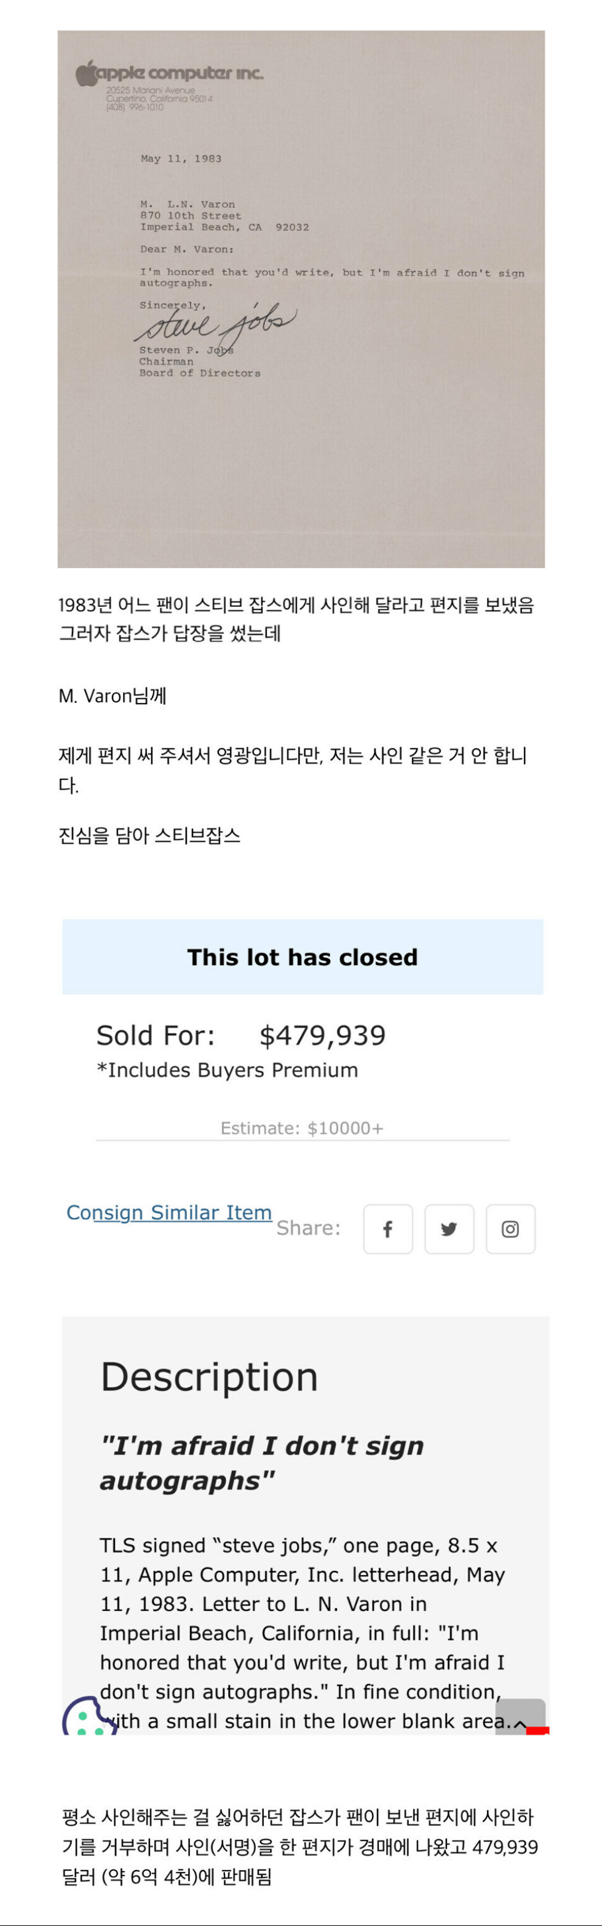The image size is (602, 1926).
Task: Click the red badge at bottom right
Action: coord(538,1731)
